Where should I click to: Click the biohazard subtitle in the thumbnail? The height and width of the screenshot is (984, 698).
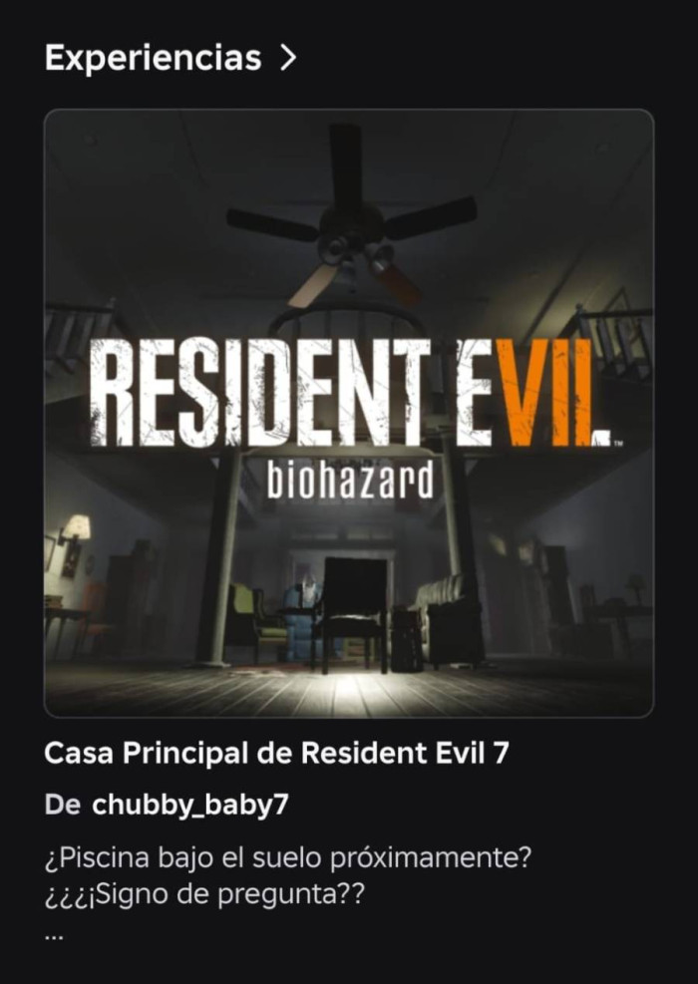[x=350, y=482]
